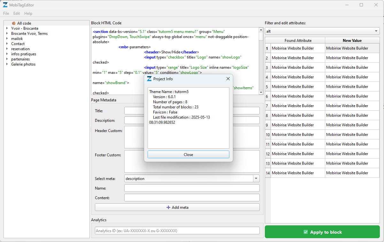Edit New Value cell in row 3
This screenshot has width=384, height=242.
[x=352, y=67]
